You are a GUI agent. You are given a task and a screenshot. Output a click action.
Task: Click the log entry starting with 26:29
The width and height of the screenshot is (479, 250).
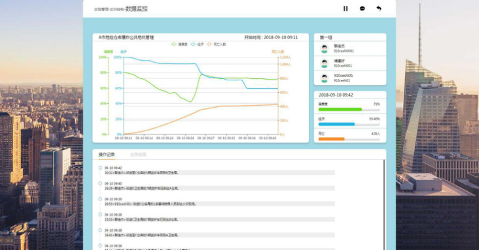(219, 189)
